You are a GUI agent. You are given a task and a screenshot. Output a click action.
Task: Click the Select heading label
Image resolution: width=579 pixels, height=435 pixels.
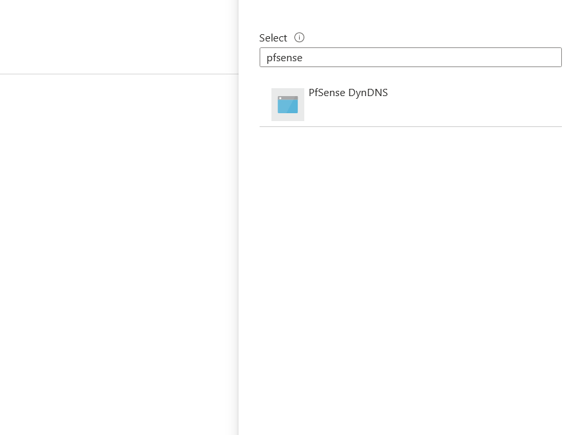coord(273,38)
